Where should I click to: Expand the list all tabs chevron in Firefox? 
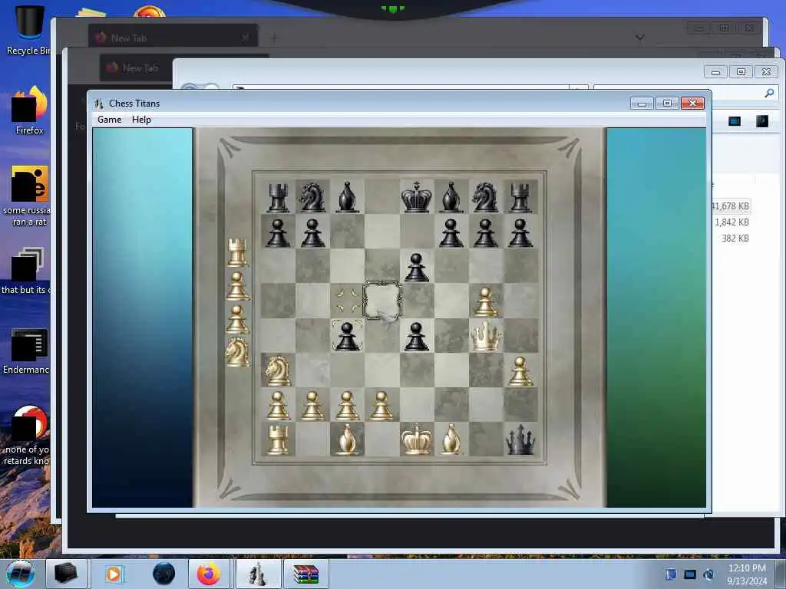(x=639, y=38)
